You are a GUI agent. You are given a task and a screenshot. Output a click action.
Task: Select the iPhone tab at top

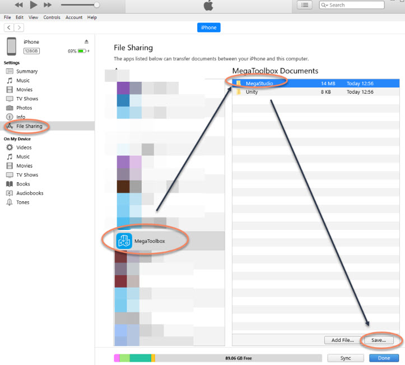pyautogui.click(x=208, y=27)
